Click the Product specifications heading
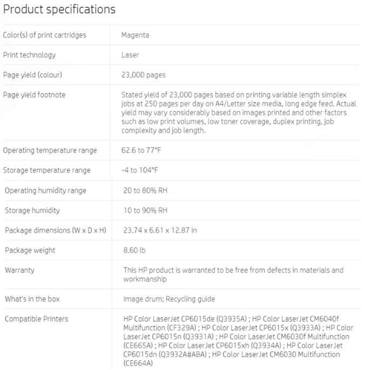This screenshot has width=365, height=370. tap(59, 10)
